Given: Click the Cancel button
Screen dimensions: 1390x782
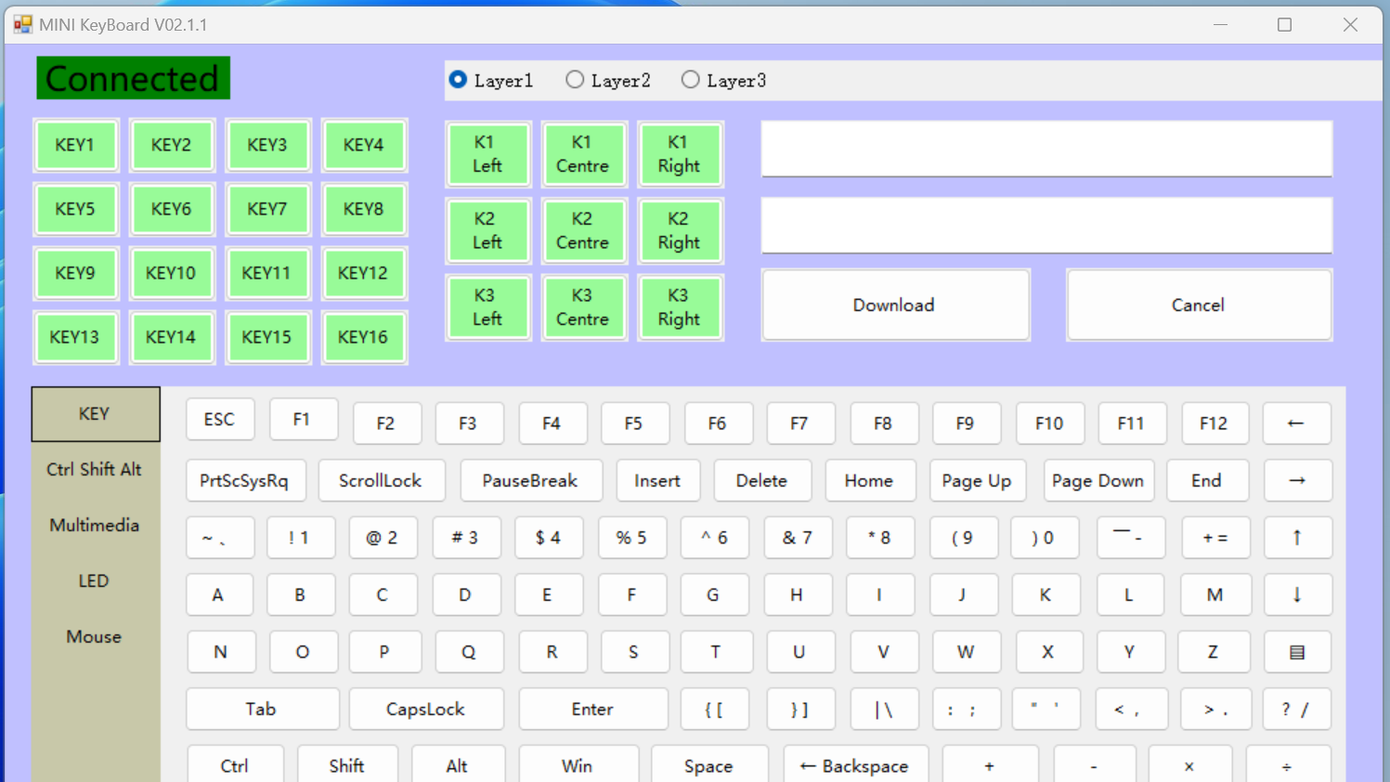Looking at the screenshot, I should point(1198,305).
